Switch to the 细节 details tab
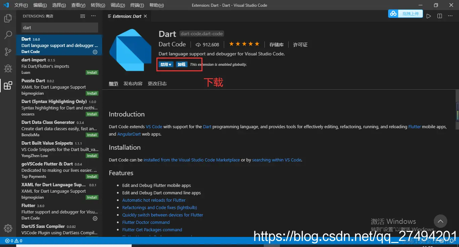This screenshot has height=247, width=459. [x=114, y=84]
